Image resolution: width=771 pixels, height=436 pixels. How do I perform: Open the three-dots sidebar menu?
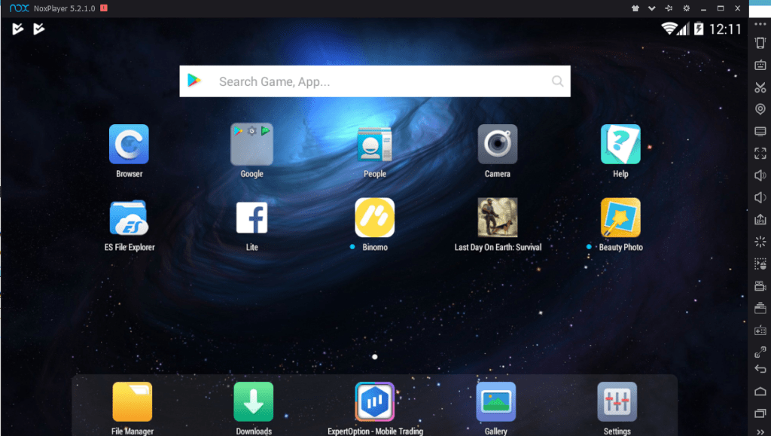(760, 24)
